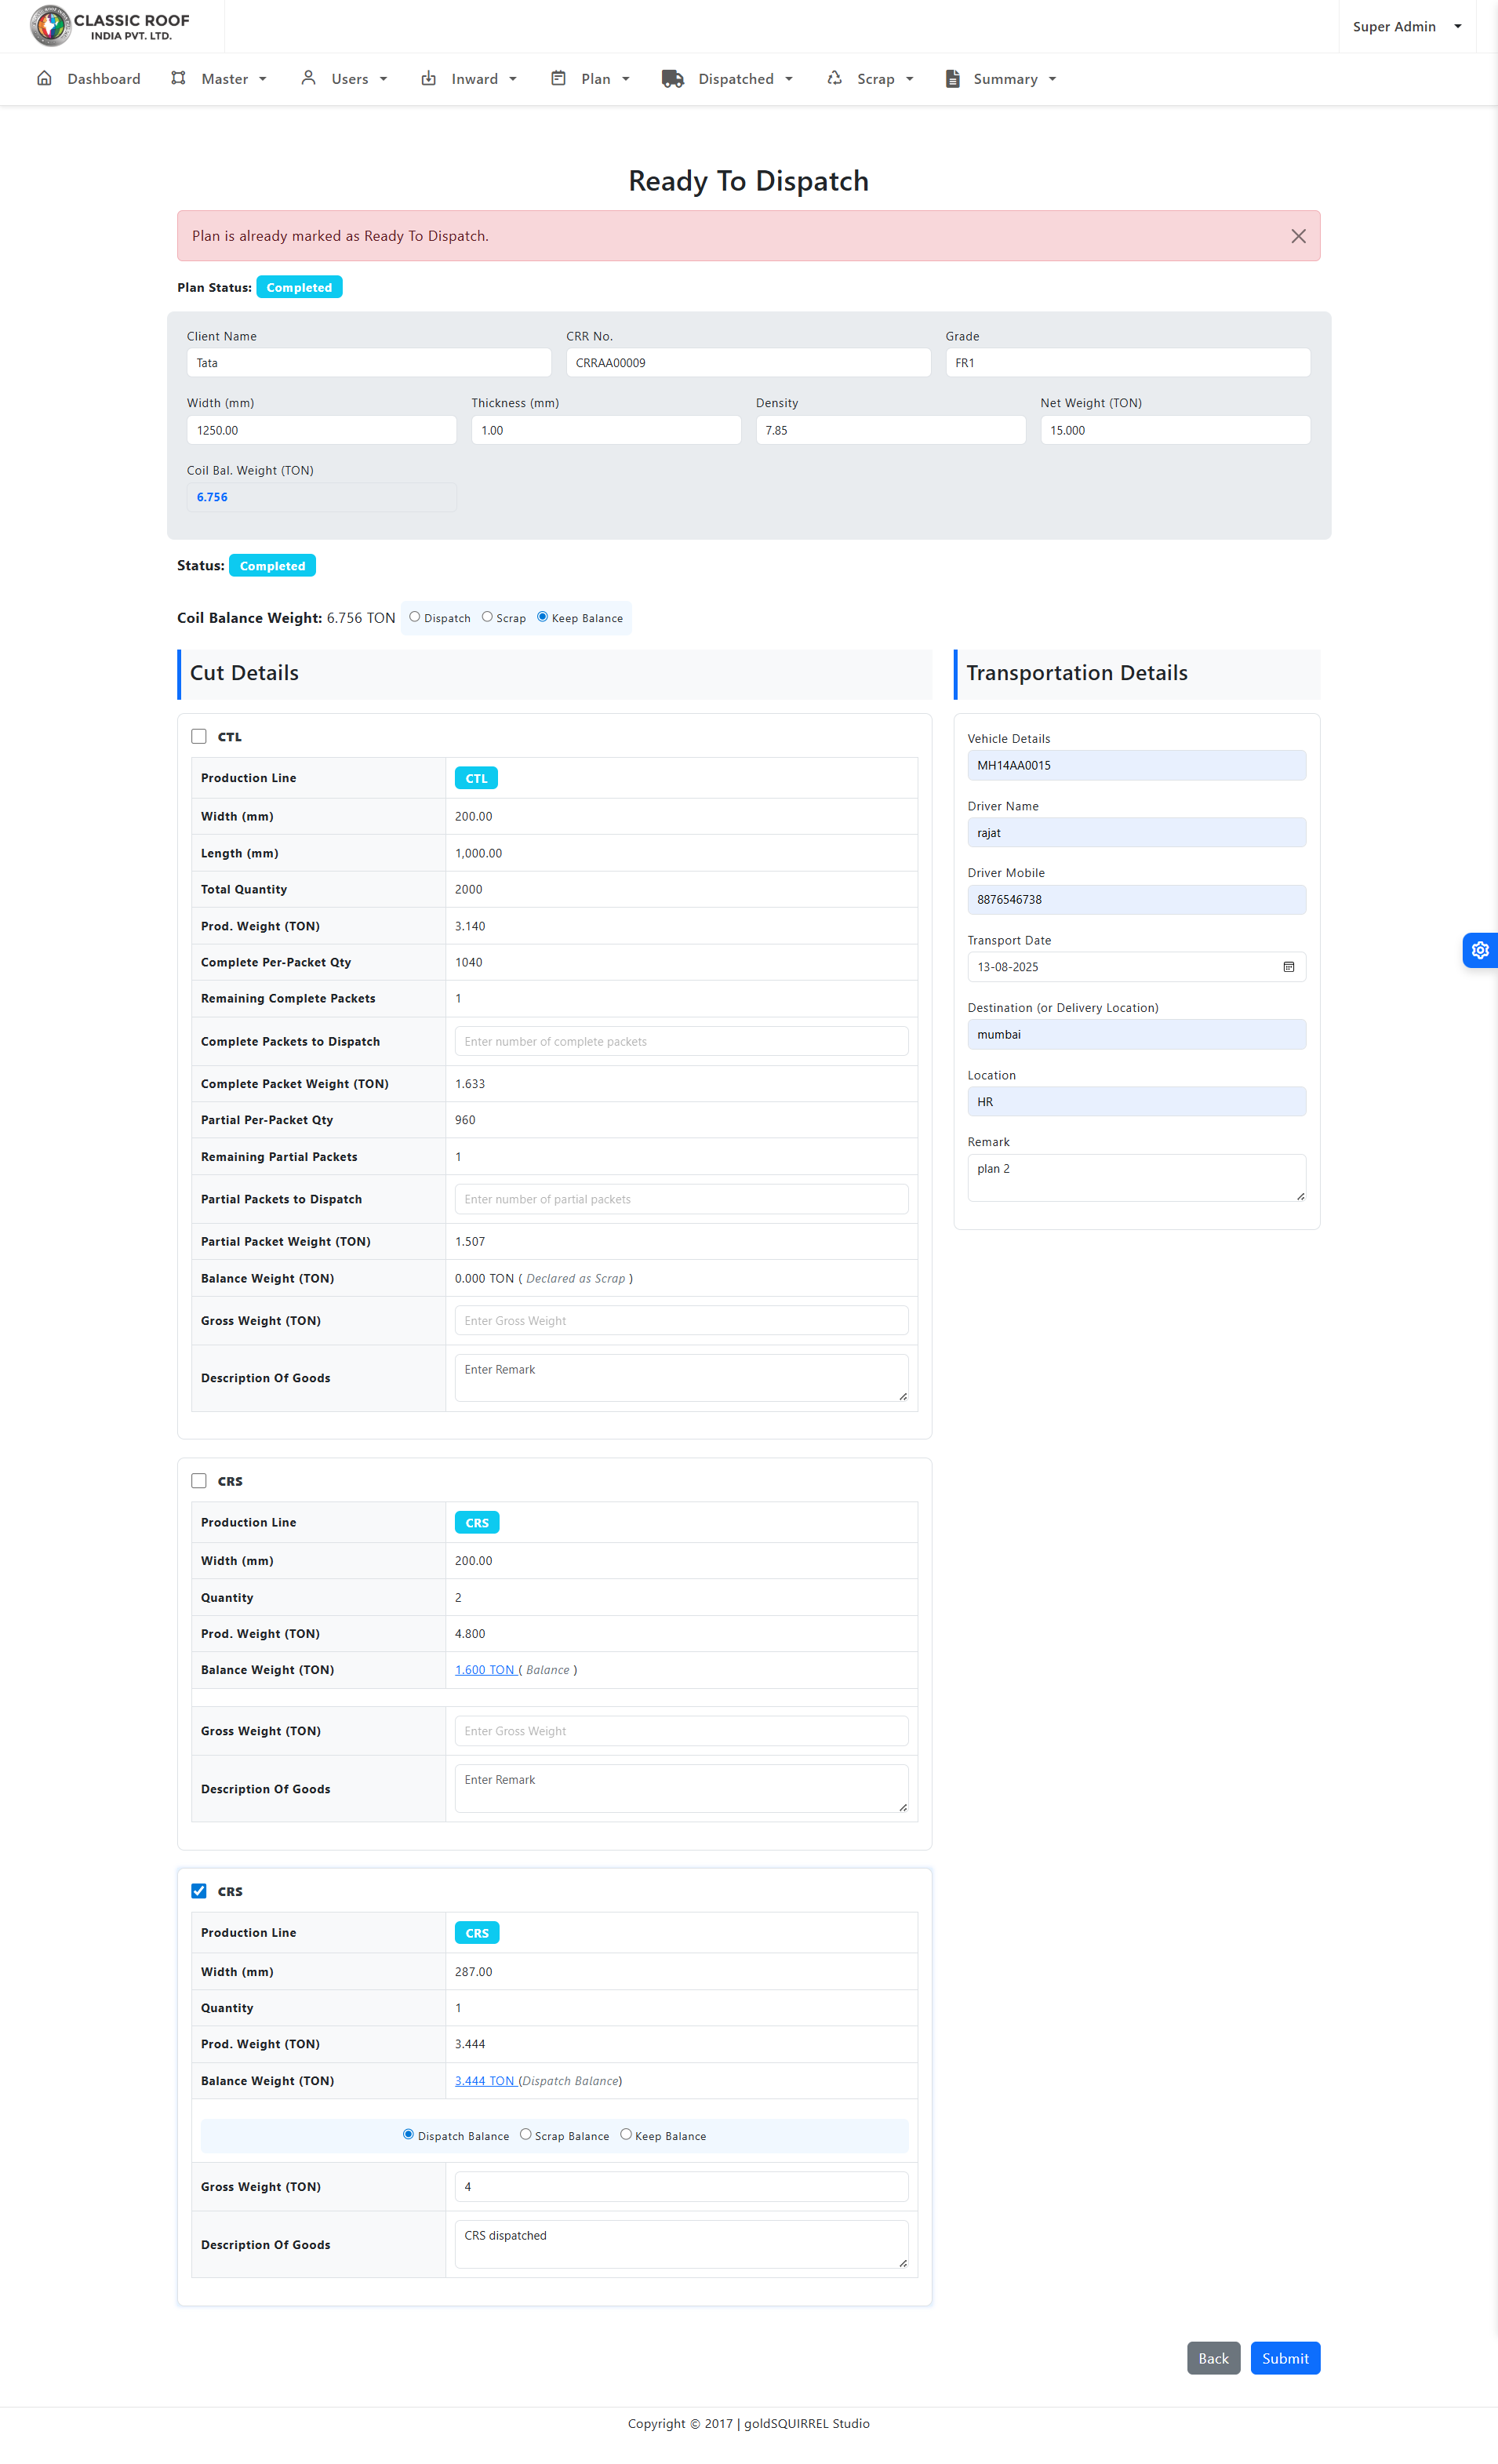Image resolution: width=1498 pixels, height=2464 pixels.
Task: Check the CTL cut checkbox
Action: (x=199, y=736)
